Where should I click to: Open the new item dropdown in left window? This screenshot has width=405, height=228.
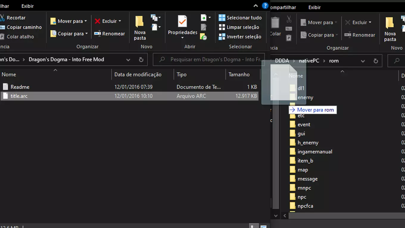click(156, 18)
